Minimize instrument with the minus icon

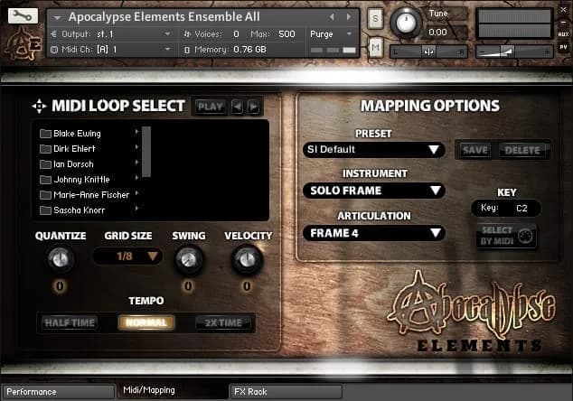pyautogui.click(x=563, y=23)
